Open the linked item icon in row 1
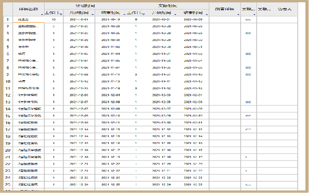 tap(248, 20)
